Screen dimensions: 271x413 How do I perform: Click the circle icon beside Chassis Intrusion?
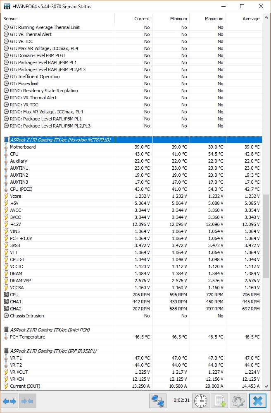point(6,316)
